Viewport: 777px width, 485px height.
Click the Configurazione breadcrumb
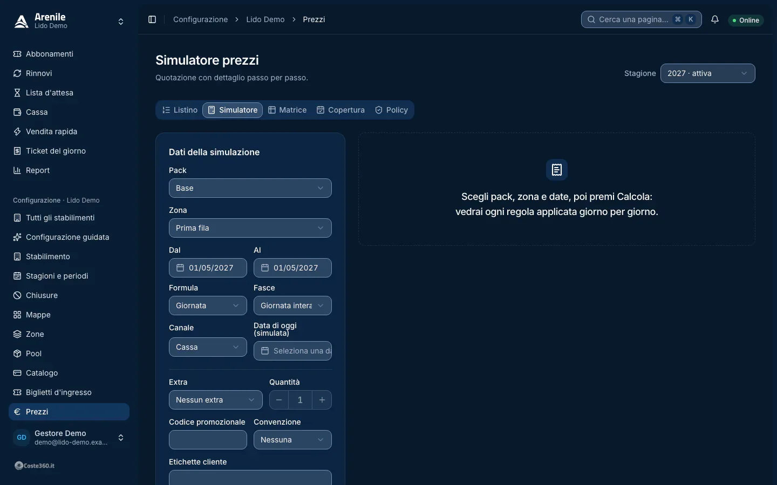click(201, 19)
